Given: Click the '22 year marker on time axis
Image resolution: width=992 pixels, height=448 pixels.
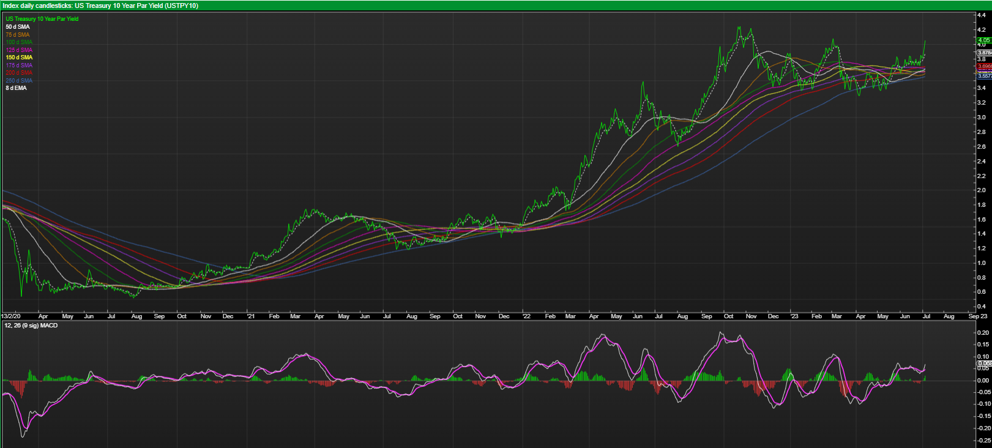Looking at the screenshot, I should pyautogui.click(x=527, y=316).
